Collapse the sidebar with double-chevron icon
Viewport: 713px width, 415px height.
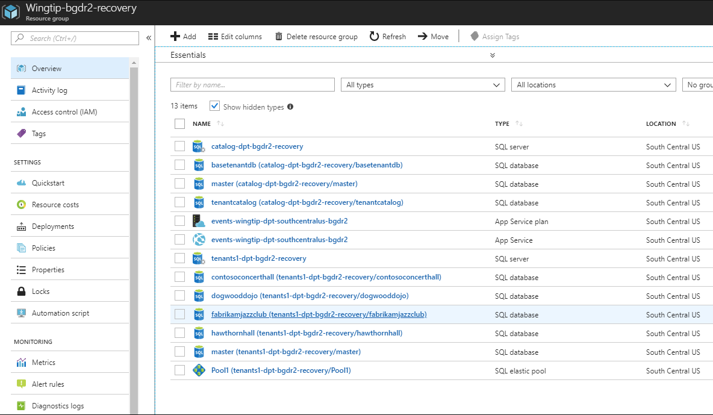pos(149,38)
